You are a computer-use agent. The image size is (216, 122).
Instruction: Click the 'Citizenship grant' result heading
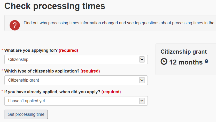tap(183, 52)
